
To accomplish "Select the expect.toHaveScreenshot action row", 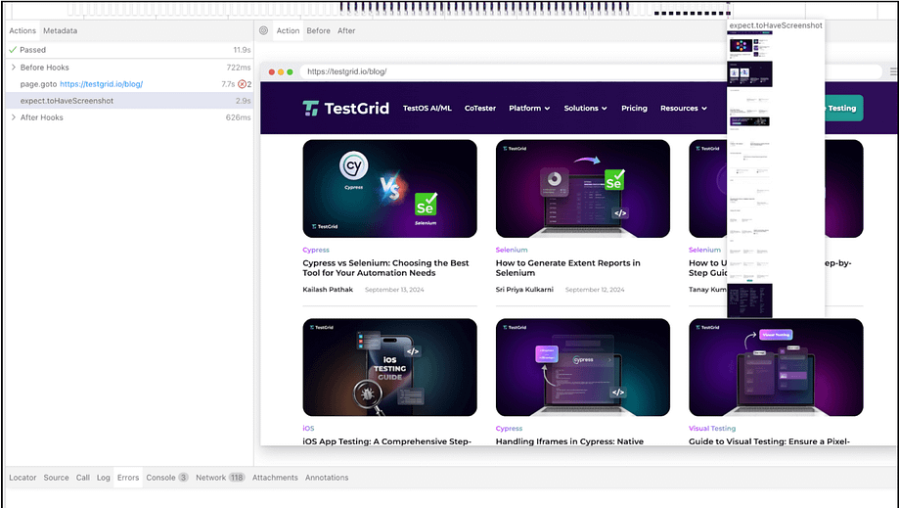I will 129,101.
